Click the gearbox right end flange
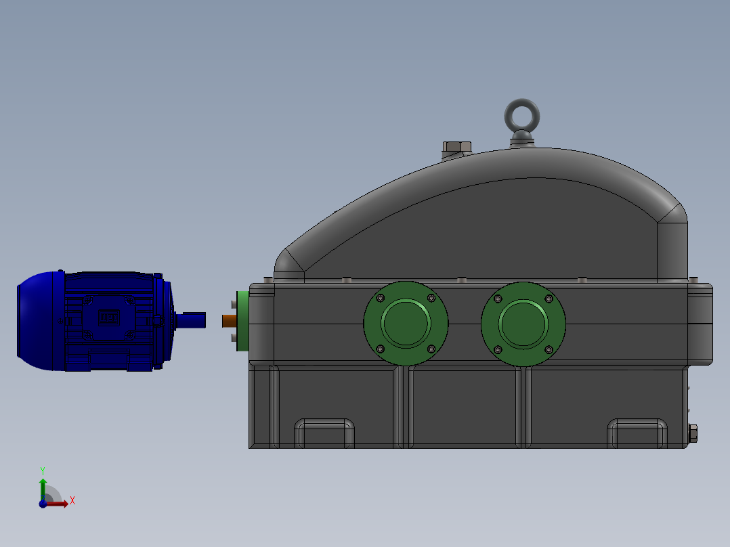Viewport: 730px width, 547px height. [x=700, y=323]
